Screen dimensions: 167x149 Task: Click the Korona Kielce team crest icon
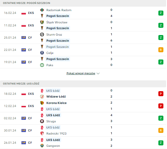click(x=42, y=103)
